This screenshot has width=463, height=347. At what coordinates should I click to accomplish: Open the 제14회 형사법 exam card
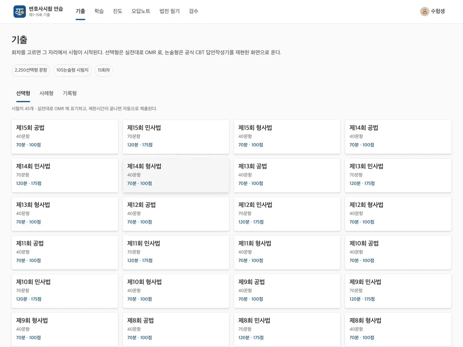tap(176, 175)
